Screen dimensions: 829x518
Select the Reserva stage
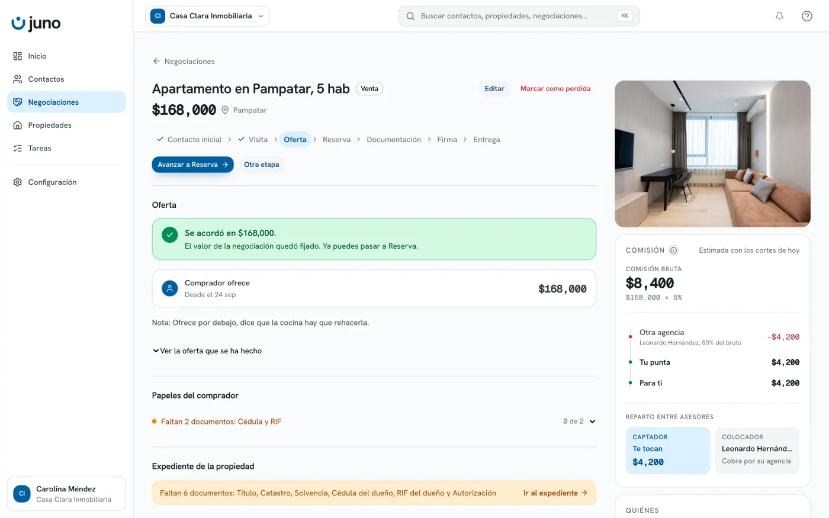[336, 140]
